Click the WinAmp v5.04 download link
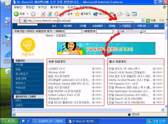168x124 pixels. [56, 72]
